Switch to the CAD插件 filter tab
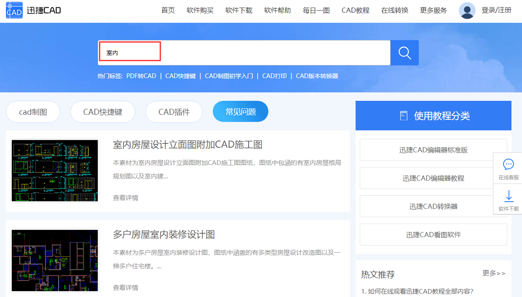Screen dimensions: 522x297 coord(174,111)
